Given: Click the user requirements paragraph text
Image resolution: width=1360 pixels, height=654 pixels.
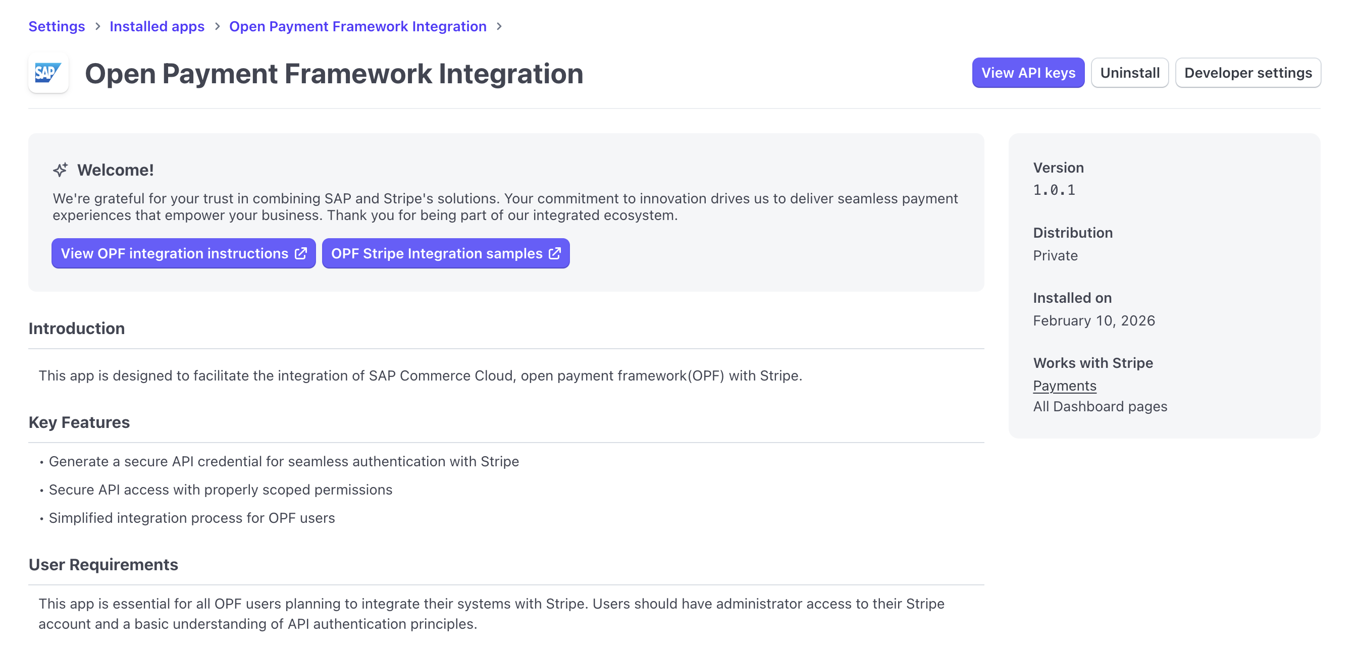Looking at the screenshot, I should 491,614.
